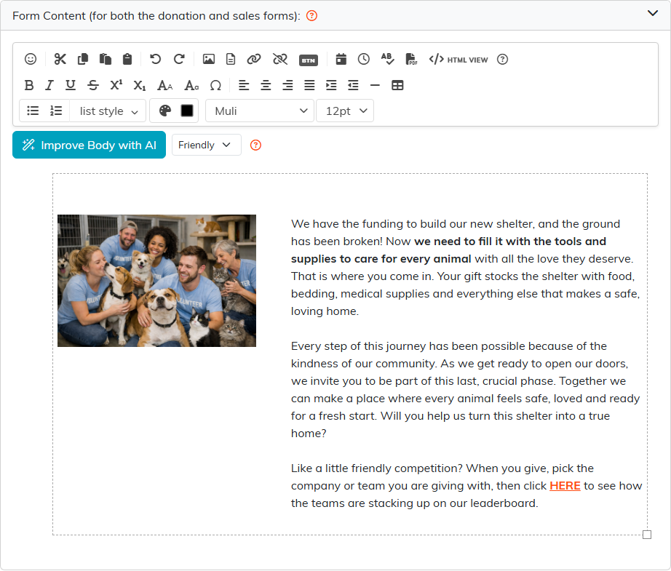Run the AB spell check tool
671x571 pixels.
[x=387, y=59]
